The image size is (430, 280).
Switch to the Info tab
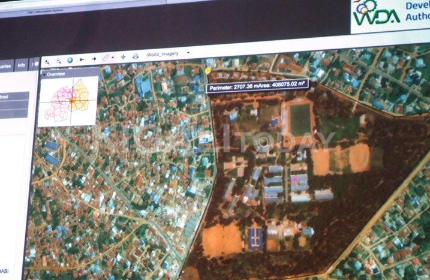coord(21,65)
